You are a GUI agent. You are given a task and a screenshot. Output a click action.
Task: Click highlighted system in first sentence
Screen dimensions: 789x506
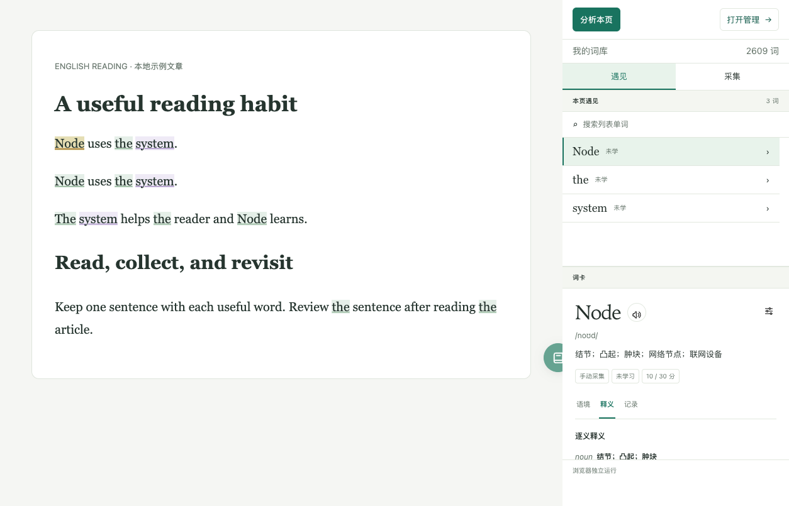(155, 143)
